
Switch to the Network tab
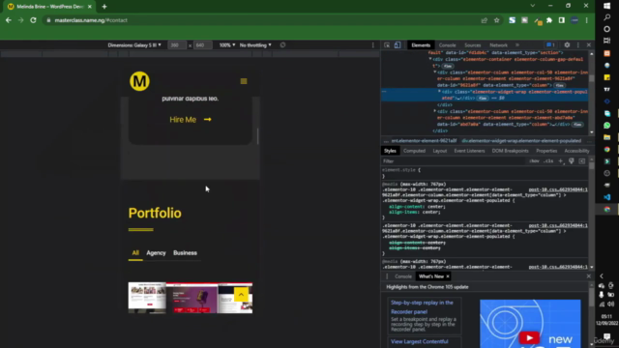pyautogui.click(x=499, y=45)
